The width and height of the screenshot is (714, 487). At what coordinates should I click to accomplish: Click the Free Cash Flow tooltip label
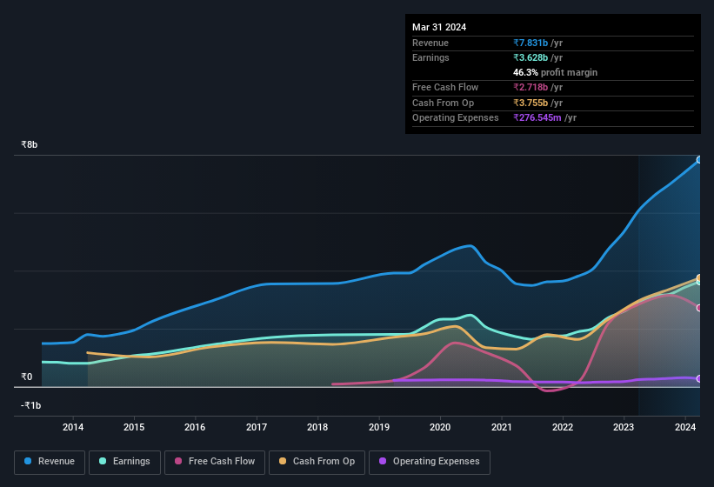[445, 87]
